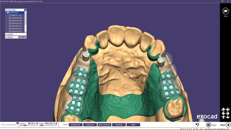
Task: Select the Mesh preset
Action: pos(133,125)
